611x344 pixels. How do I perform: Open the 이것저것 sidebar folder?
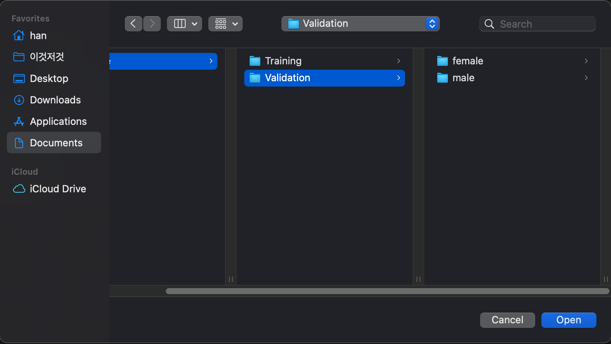tap(47, 57)
